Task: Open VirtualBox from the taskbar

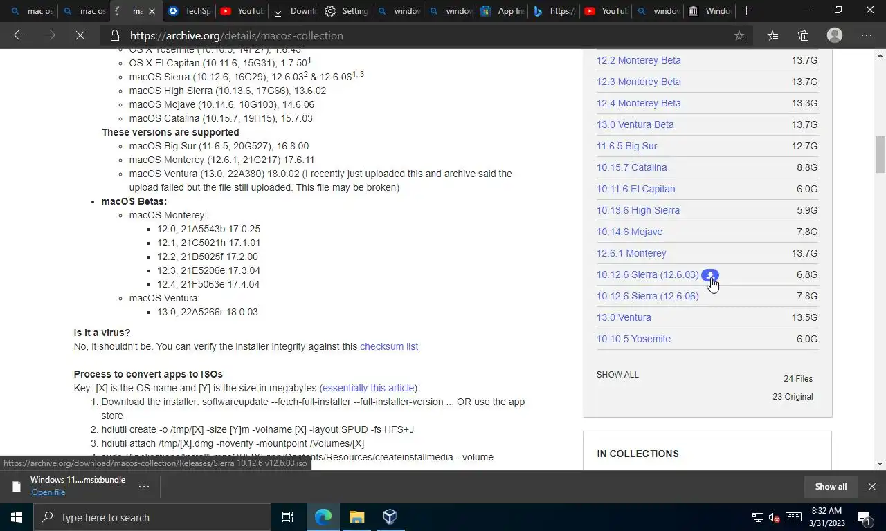Action: pyautogui.click(x=390, y=517)
